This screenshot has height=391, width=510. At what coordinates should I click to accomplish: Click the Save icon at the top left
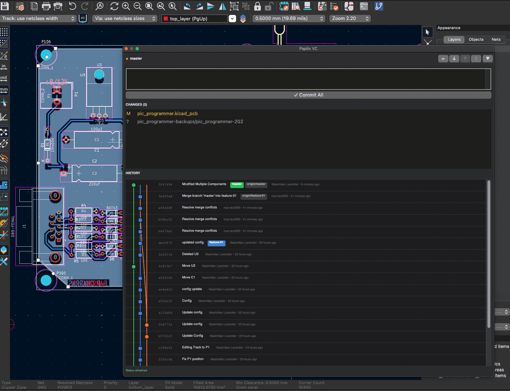click(x=5, y=6)
